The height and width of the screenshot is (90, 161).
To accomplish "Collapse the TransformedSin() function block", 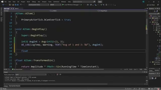I will (x=15, y=60).
